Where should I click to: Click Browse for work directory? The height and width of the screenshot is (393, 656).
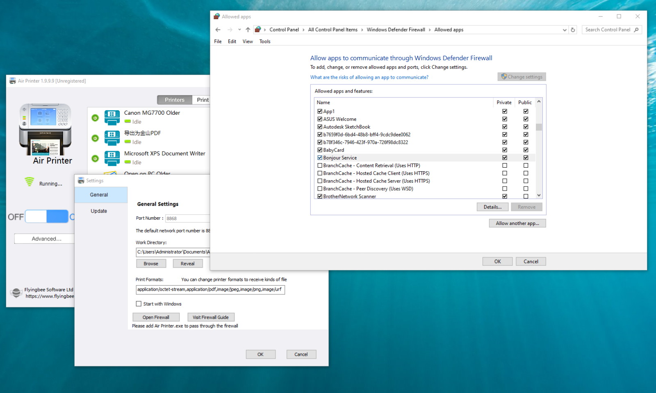click(151, 264)
